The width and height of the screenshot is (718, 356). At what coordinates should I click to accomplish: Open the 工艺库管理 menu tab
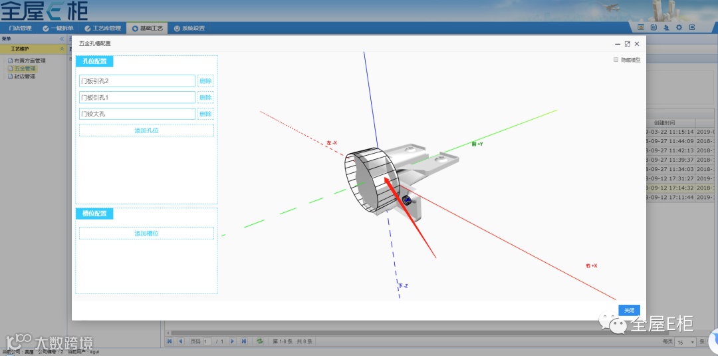[102, 29]
